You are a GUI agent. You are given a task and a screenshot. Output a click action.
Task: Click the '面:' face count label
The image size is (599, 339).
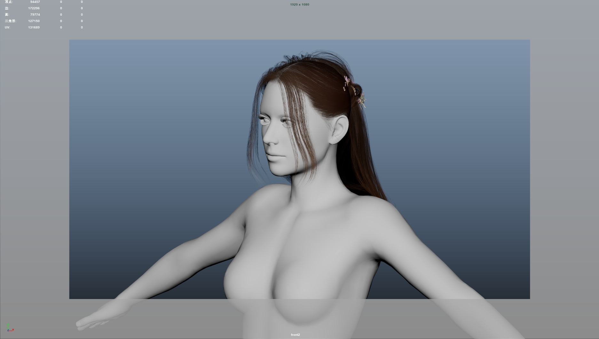pos(7,15)
